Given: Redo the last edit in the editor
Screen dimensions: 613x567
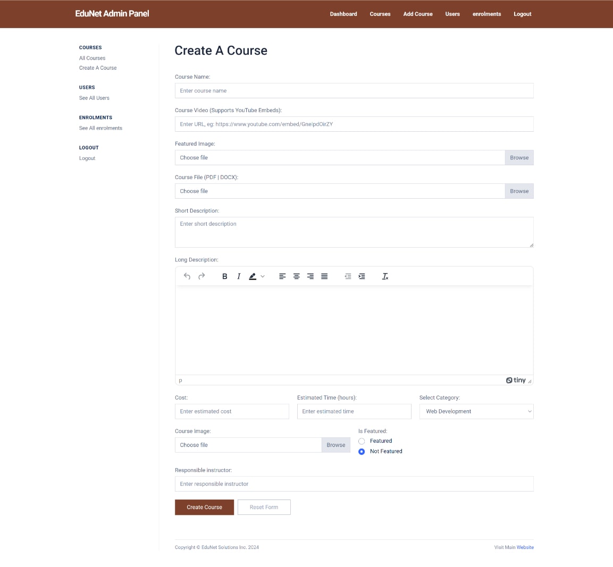Looking at the screenshot, I should click(x=201, y=276).
